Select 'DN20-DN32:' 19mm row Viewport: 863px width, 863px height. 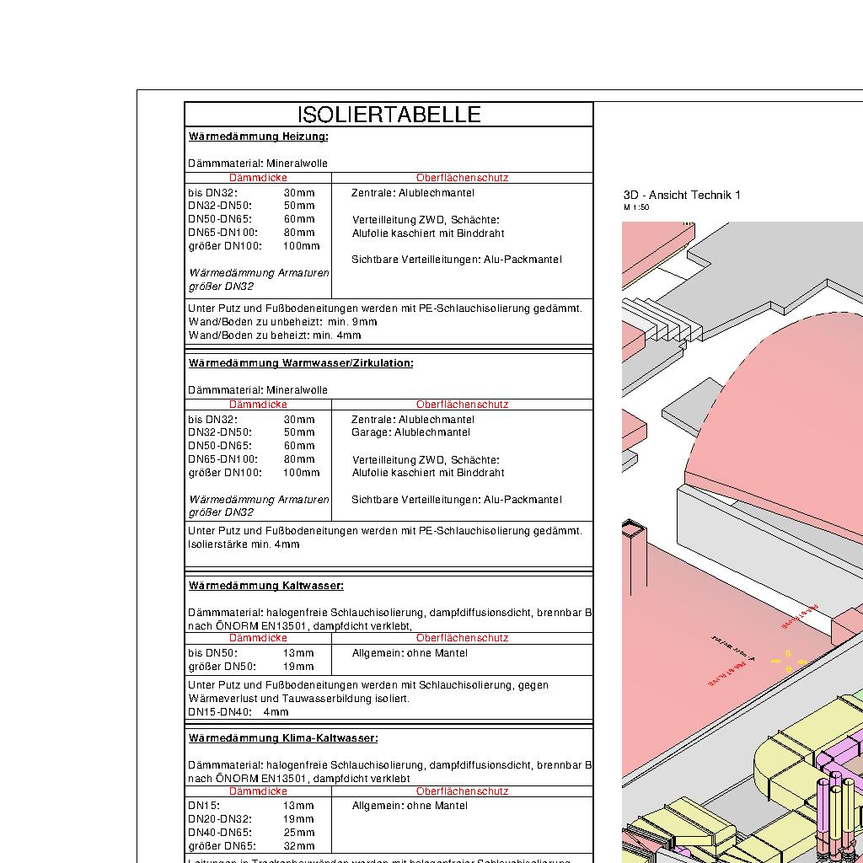[251, 819]
